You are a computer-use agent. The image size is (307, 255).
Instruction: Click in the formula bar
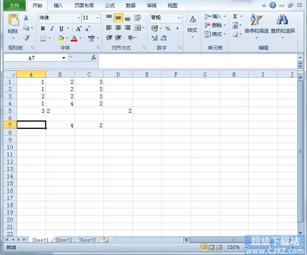pyautogui.click(x=198, y=61)
